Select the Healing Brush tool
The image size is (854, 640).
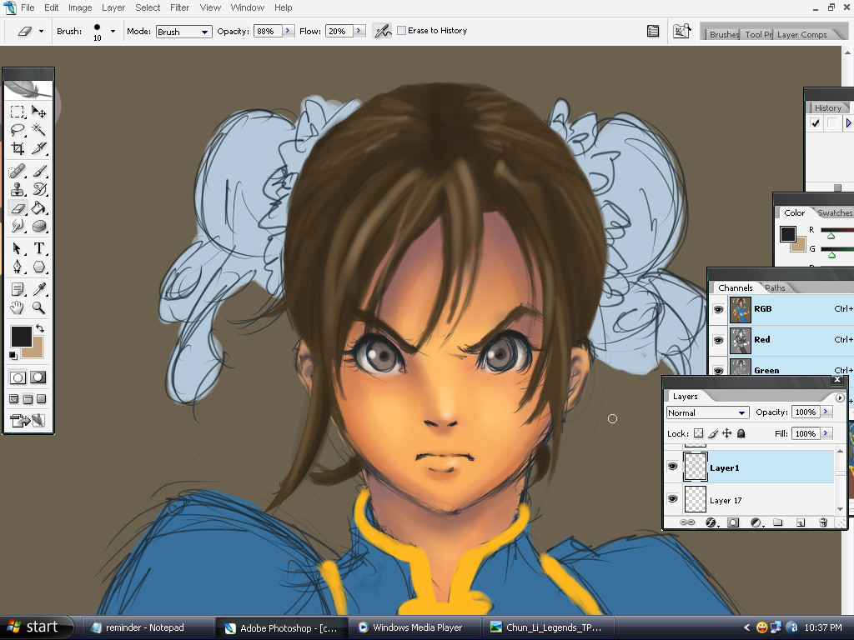(x=18, y=172)
